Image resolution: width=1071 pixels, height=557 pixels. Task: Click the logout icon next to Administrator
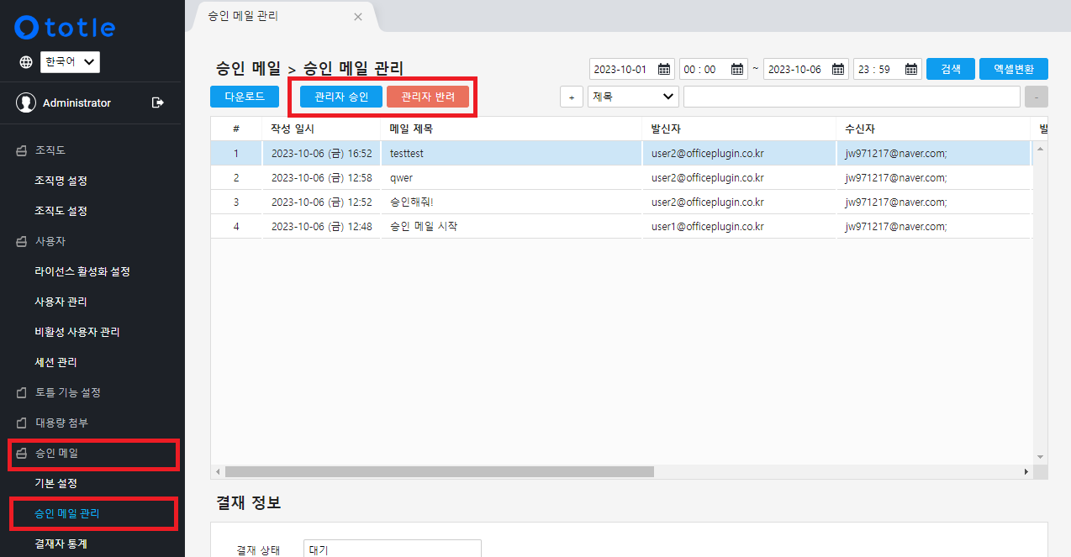coord(157,102)
